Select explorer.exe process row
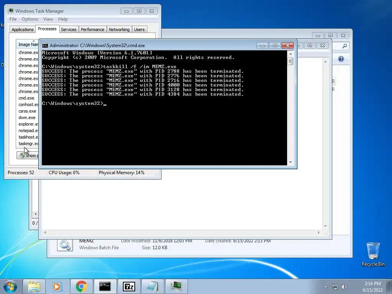The image size is (392, 294). (28, 124)
